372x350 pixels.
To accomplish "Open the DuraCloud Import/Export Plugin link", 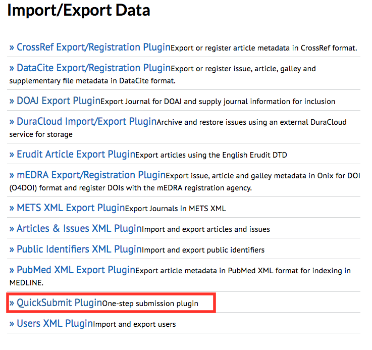I will pos(86,122).
